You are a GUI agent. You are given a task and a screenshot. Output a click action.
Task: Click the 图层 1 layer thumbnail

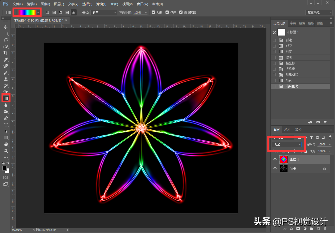coord(283,159)
